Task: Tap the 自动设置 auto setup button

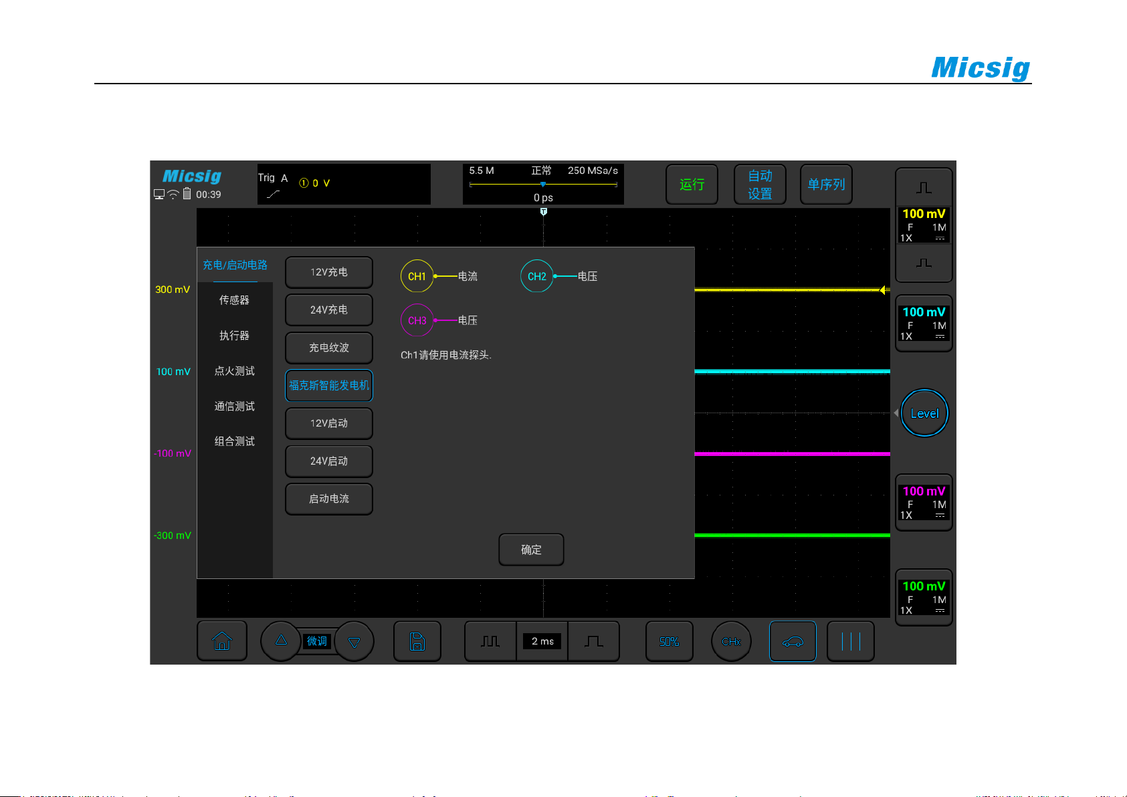Action: pyautogui.click(x=760, y=185)
